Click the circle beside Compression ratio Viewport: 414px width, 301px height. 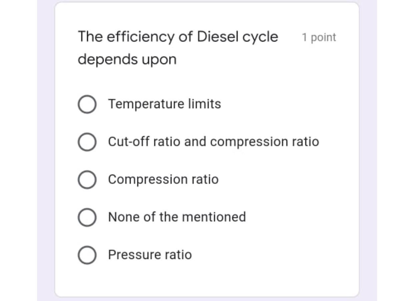87,179
